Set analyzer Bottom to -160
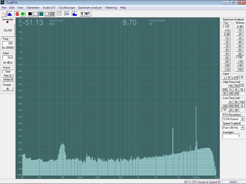Viewport: 246px width, 184px height. 240,70
